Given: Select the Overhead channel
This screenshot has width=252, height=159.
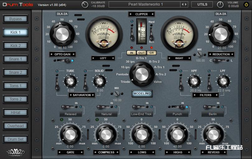Looking at the screenshot, I should click(16, 126).
